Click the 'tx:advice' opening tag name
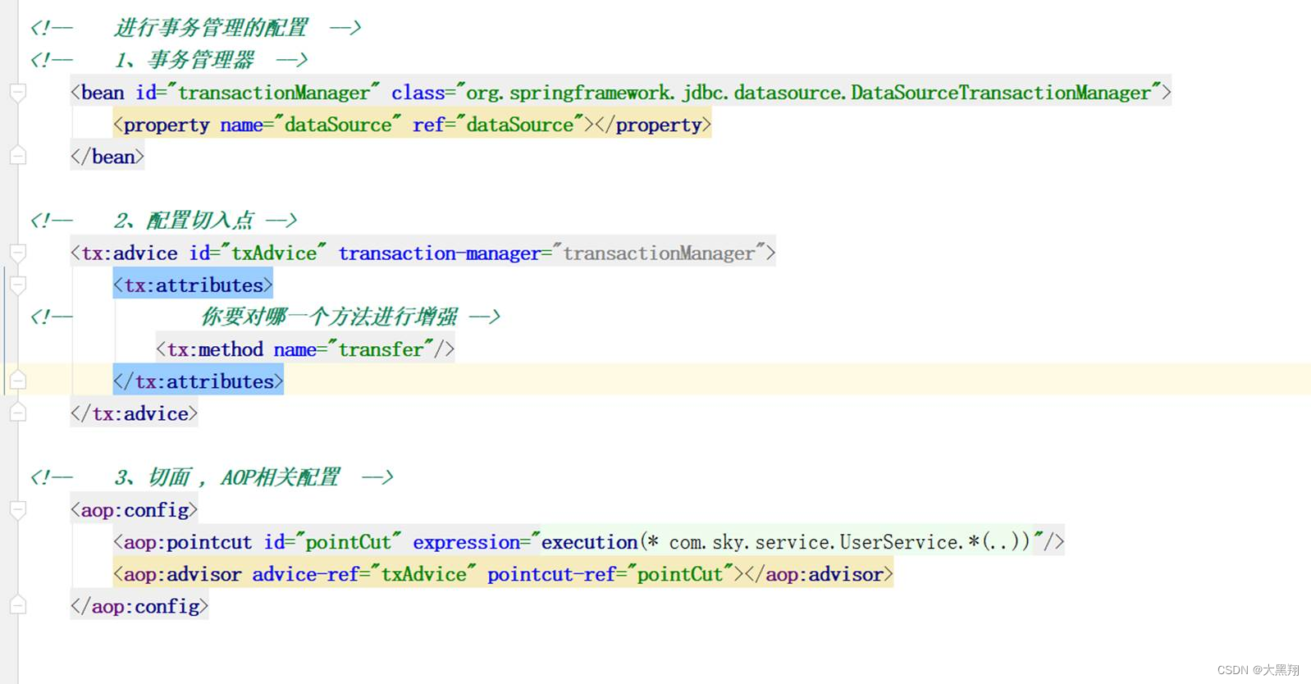 click(129, 253)
